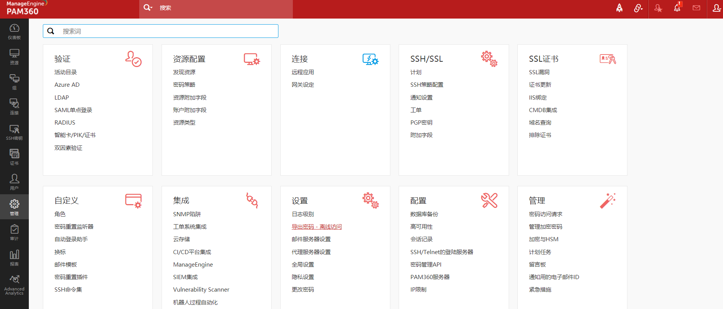Open 双因素验证 settings
The image size is (723, 309).
[68, 148]
